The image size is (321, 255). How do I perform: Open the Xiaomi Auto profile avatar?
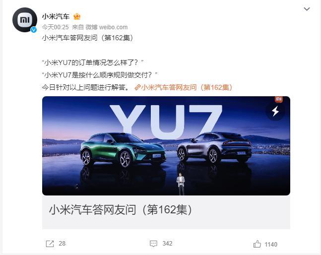pyautogui.click(x=25, y=20)
